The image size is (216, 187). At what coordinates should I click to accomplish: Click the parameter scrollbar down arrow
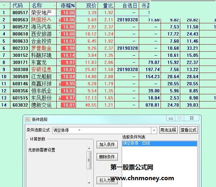point(89,183)
